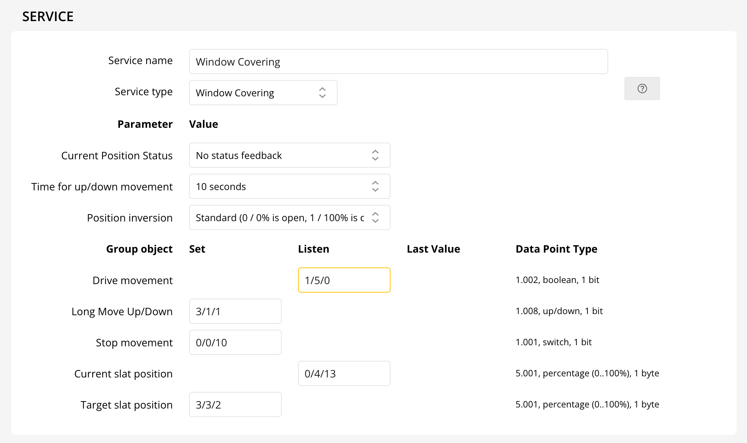This screenshot has height=443, width=747.
Task: Click the Listen column header
Action: coord(313,249)
